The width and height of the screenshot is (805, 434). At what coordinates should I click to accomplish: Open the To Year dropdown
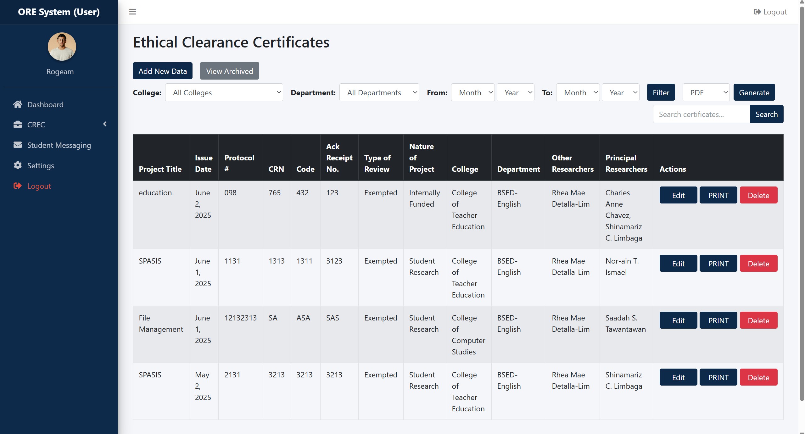click(620, 92)
